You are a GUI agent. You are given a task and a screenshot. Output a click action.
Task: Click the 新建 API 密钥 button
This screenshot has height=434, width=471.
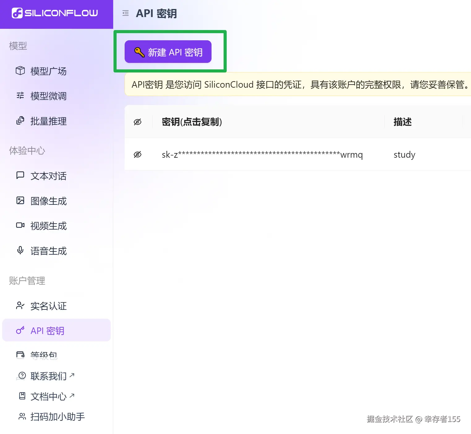168,52
